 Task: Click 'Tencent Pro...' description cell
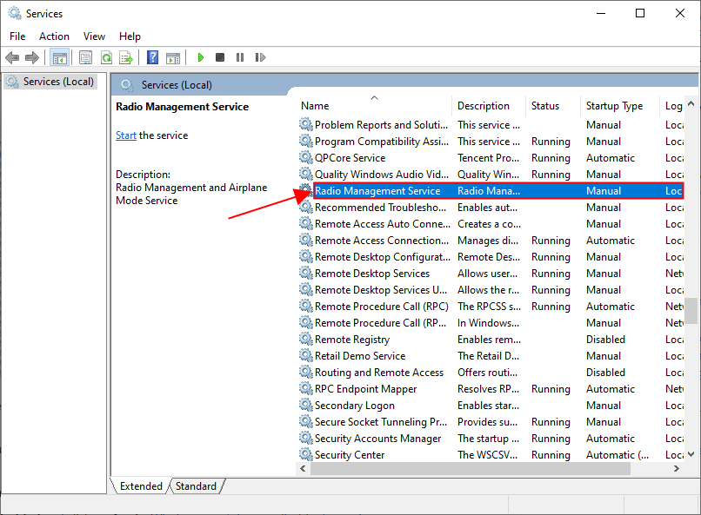tap(488, 157)
